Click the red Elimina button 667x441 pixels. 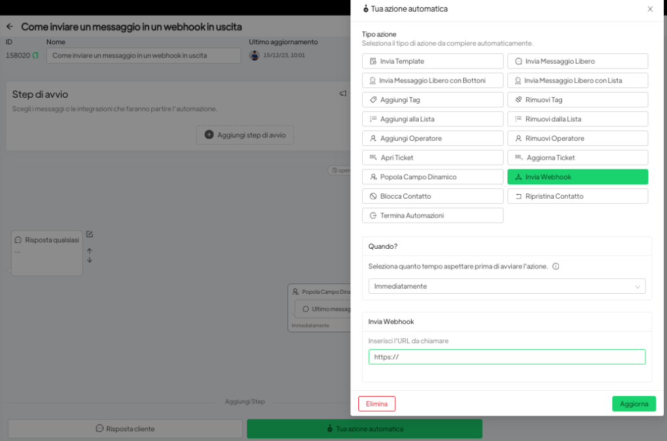tap(376, 404)
